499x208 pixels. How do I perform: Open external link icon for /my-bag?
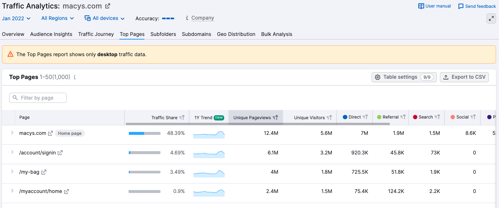tap(44, 172)
